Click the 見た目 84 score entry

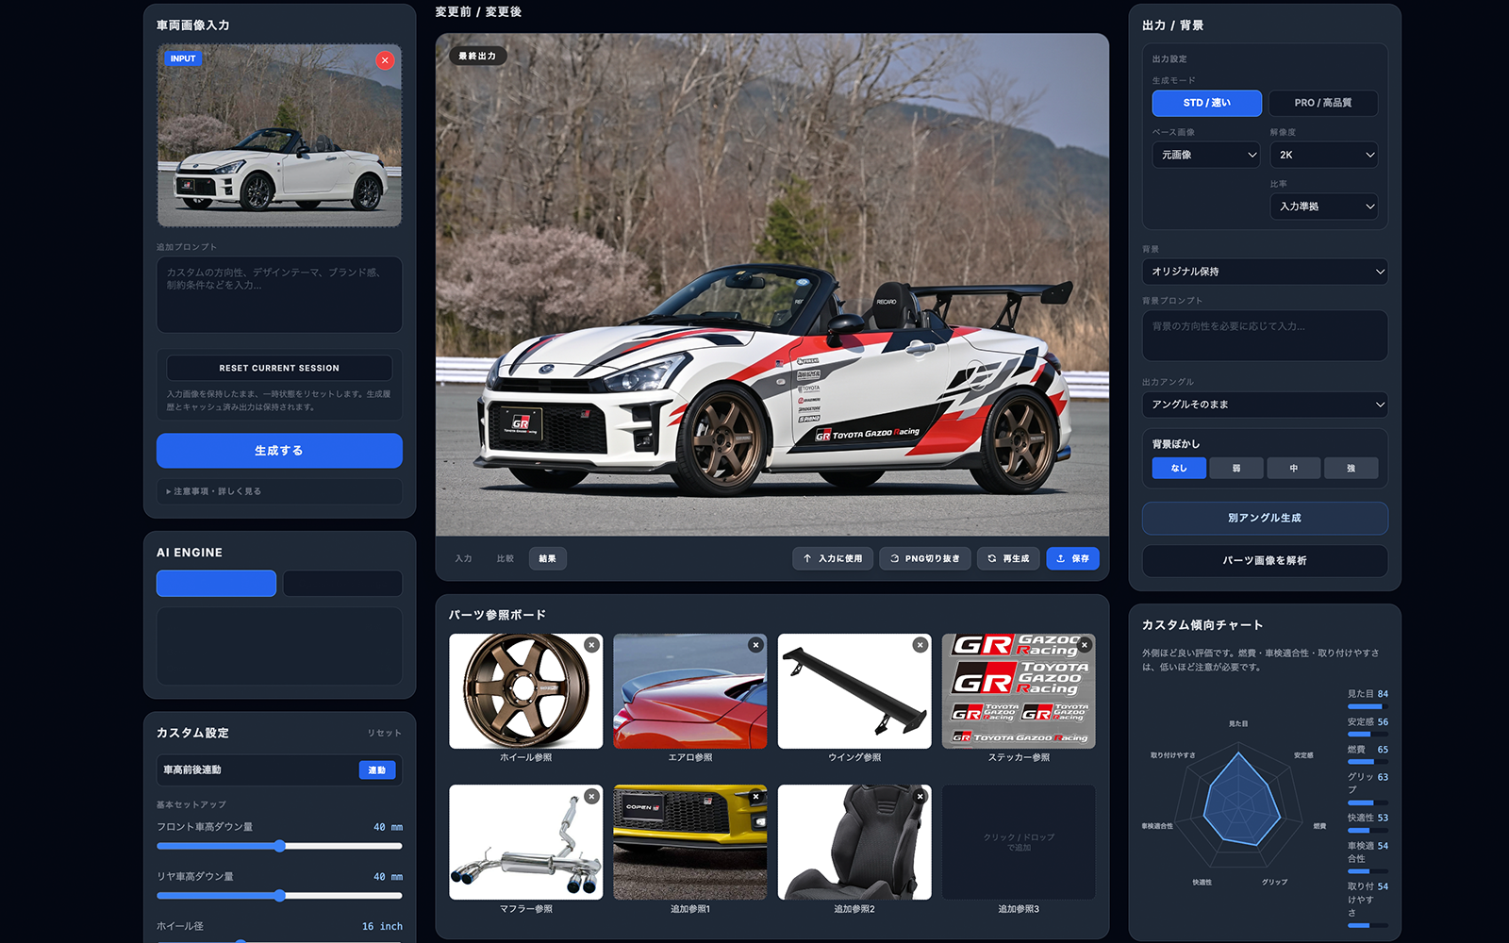[1368, 699]
